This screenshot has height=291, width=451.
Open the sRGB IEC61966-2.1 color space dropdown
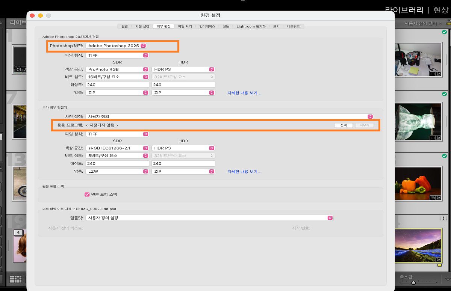(117, 148)
